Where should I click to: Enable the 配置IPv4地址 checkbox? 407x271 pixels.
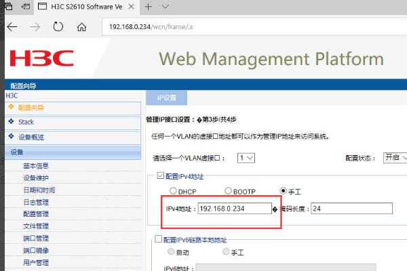160,176
